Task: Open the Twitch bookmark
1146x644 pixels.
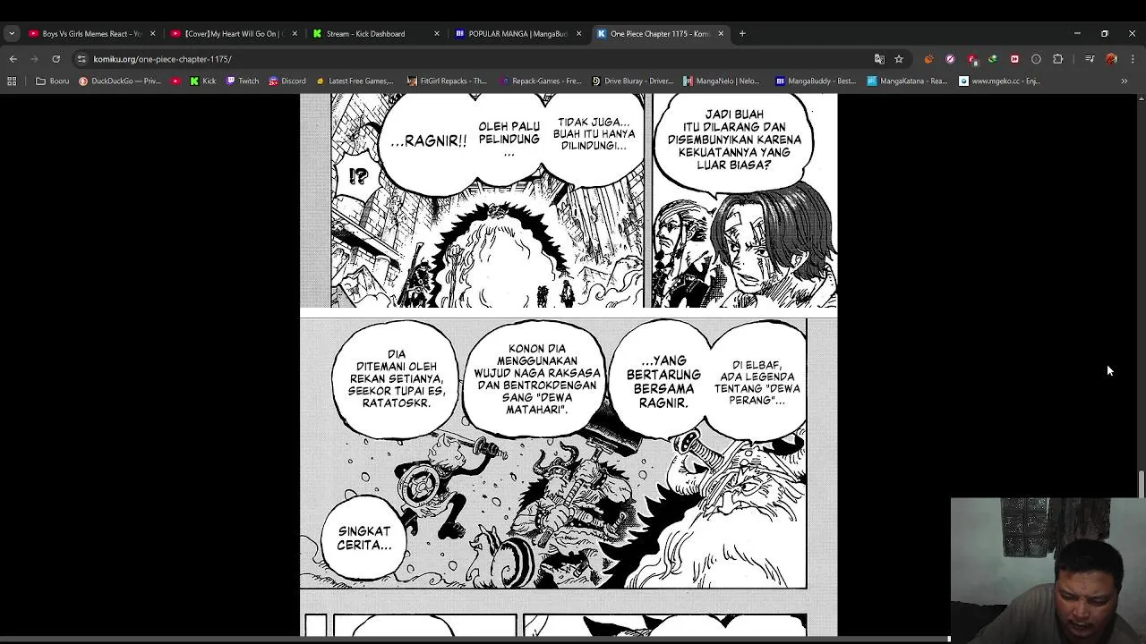Action: pos(242,80)
